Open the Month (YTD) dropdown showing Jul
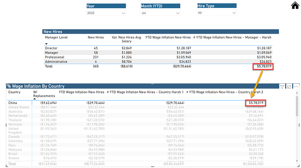The height and width of the screenshot is (168, 301). pos(161,13)
